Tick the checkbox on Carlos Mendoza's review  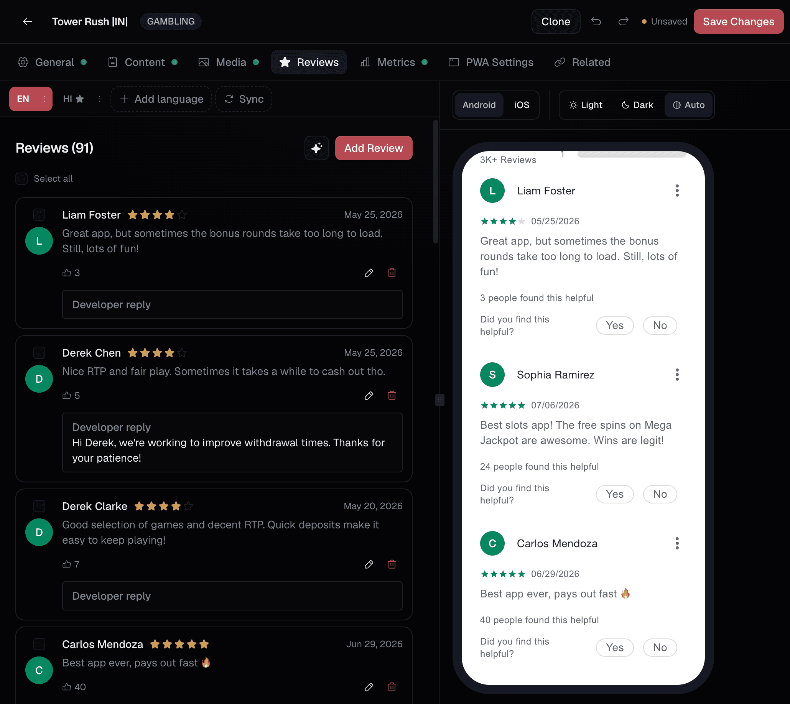point(39,644)
